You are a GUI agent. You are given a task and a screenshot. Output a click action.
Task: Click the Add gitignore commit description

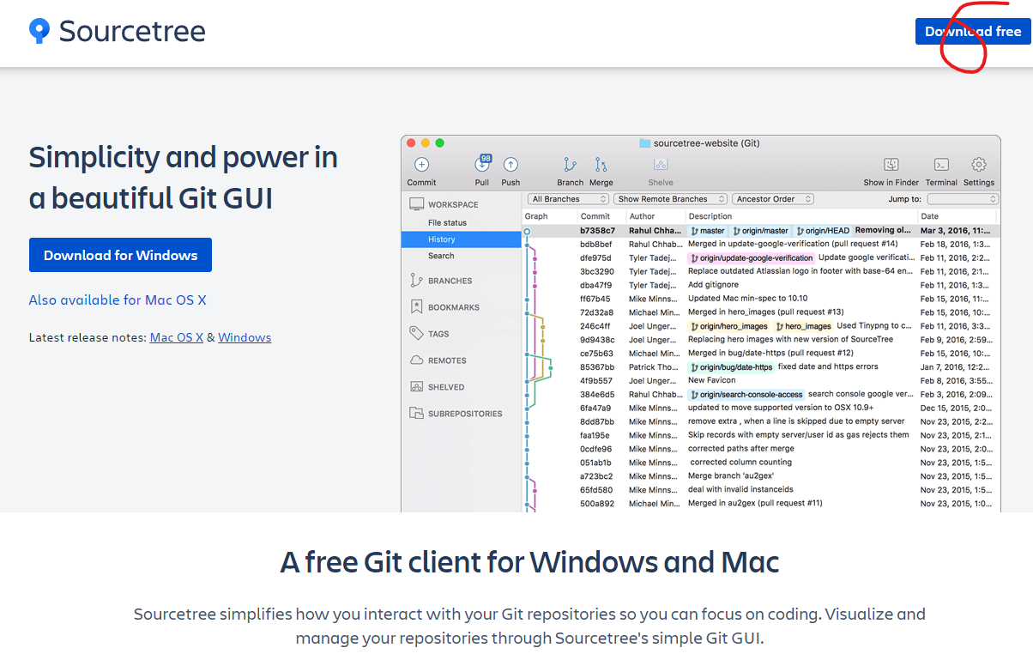coord(712,285)
